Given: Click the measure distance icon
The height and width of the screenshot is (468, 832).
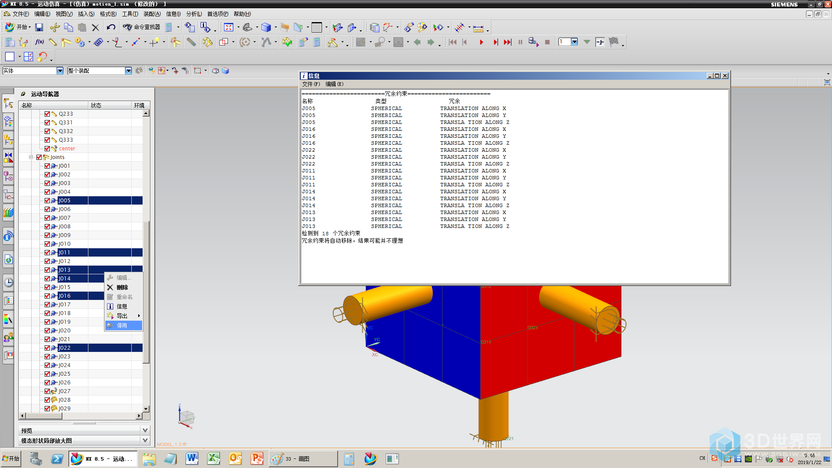Looking at the screenshot, I should (478, 29).
